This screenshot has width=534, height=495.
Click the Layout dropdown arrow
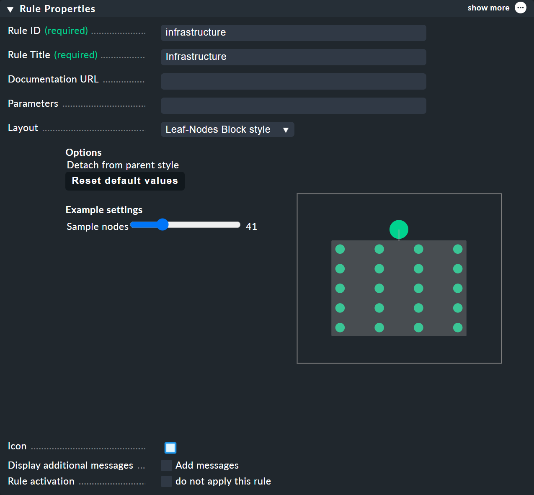tap(286, 130)
